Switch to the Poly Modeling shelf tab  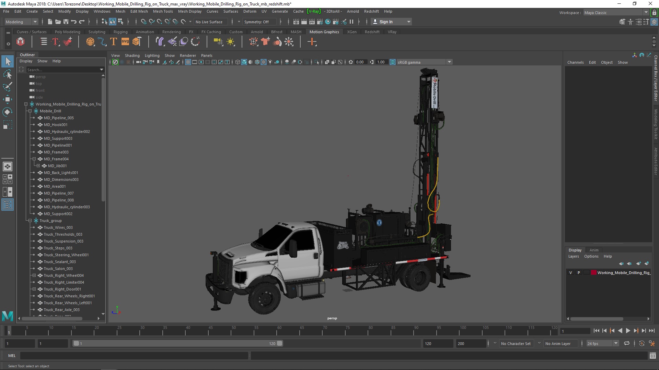click(x=67, y=32)
